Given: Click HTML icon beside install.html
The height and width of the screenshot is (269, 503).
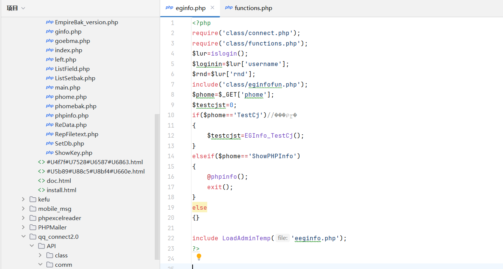Looking at the screenshot, I should 42,190.
